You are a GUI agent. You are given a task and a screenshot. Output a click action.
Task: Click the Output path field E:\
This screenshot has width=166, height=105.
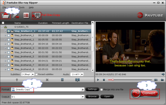tap(46, 97)
